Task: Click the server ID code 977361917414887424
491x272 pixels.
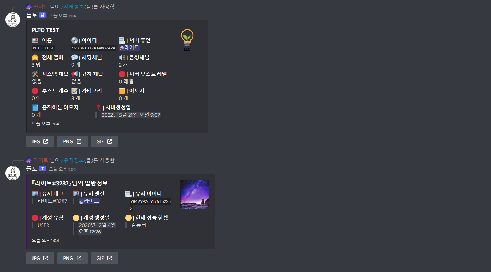Action: point(94,48)
